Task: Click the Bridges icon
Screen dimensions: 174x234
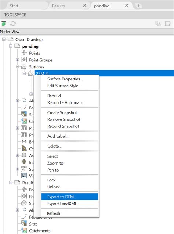Action: 24,141
